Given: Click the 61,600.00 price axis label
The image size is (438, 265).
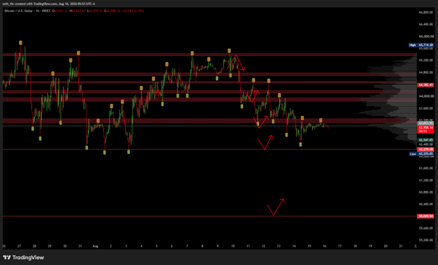Looking at the screenshot, I should pos(426,168).
